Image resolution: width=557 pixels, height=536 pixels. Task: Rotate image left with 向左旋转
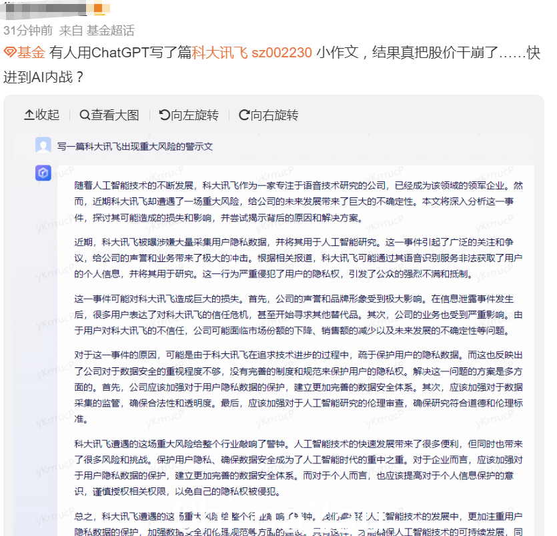point(189,115)
